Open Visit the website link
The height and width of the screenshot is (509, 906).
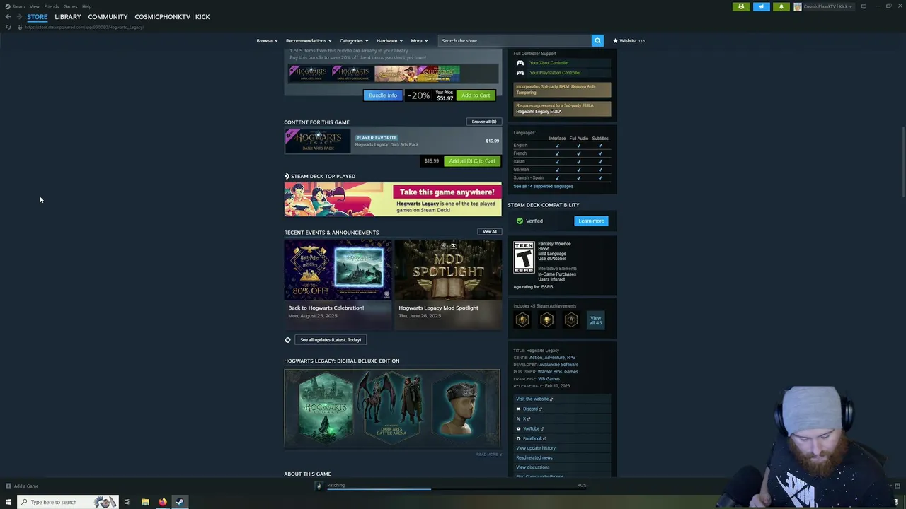534,399
